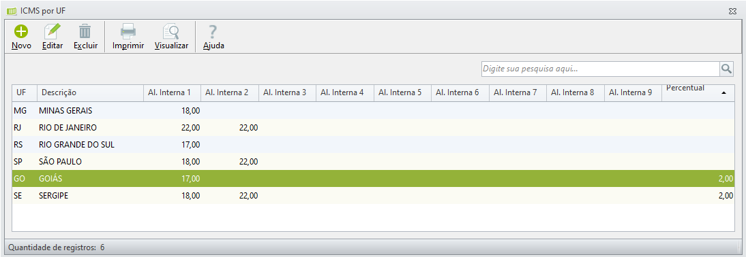
Task: Close the ICMS por UF window
Action: coord(733,10)
